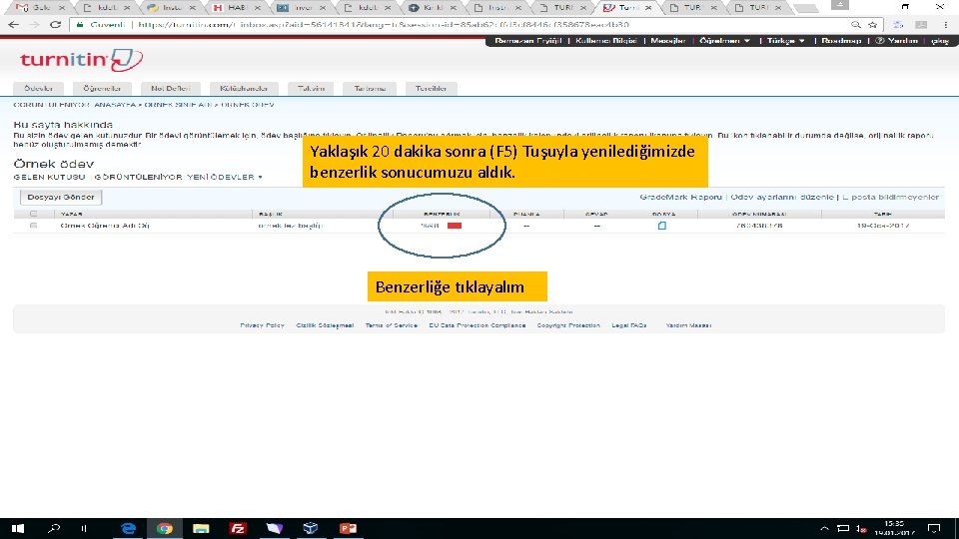
Task: Open the Mesajlar link
Action: pos(668,40)
